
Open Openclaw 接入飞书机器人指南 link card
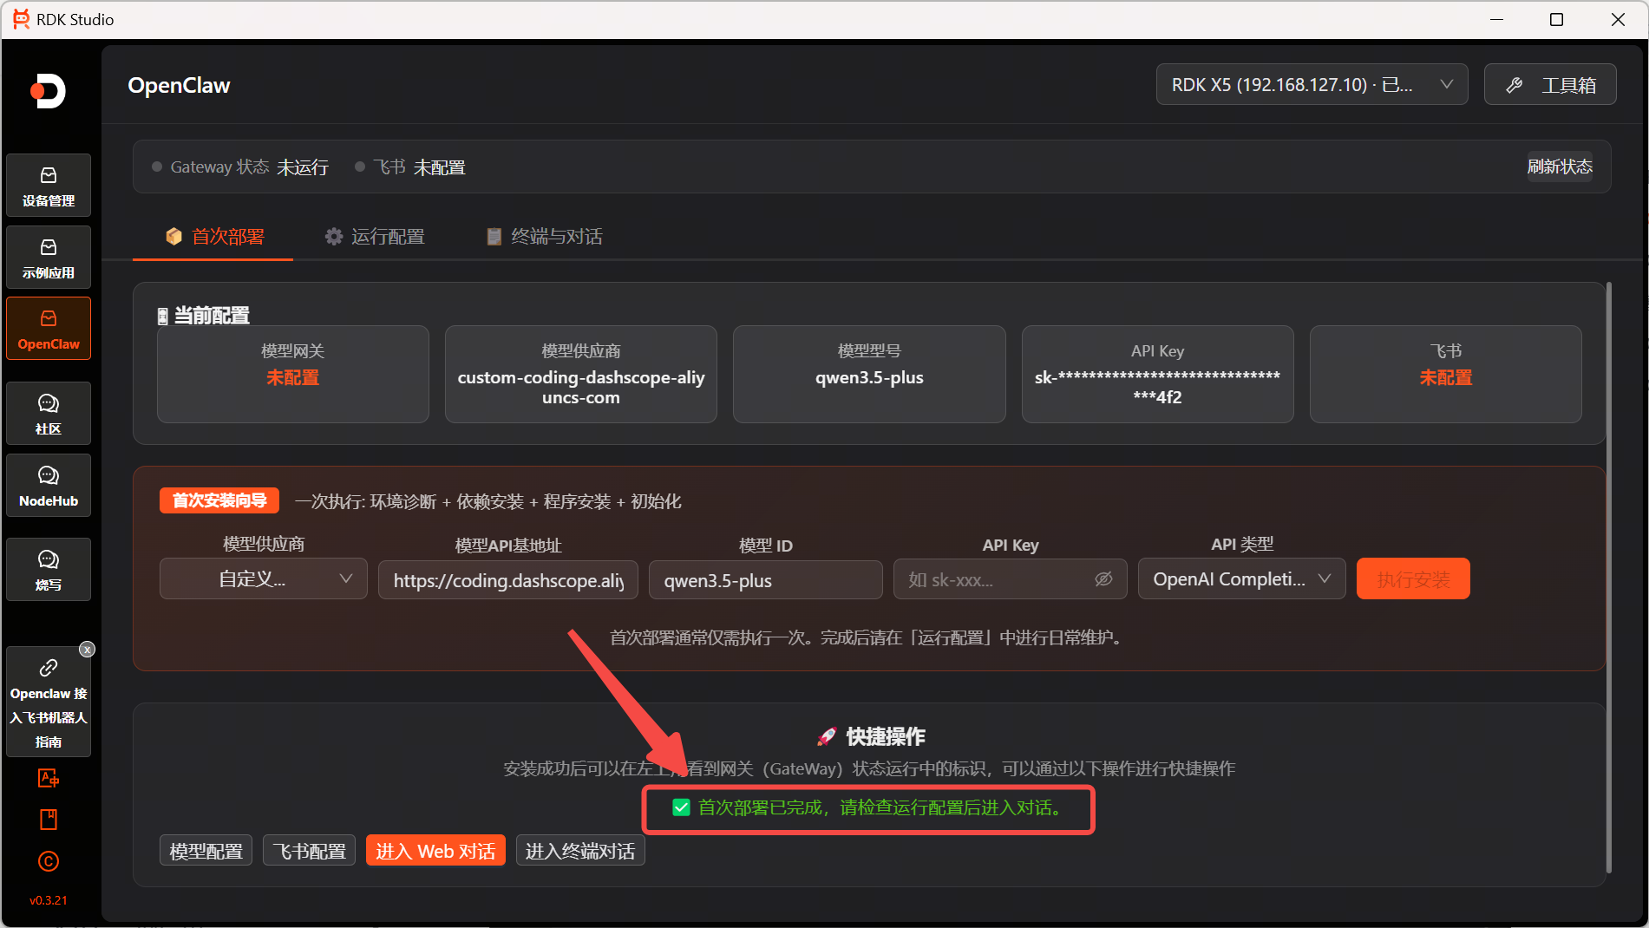(x=49, y=703)
